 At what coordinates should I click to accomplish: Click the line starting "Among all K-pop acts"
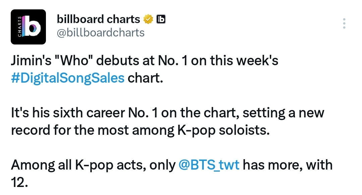coord(172,165)
